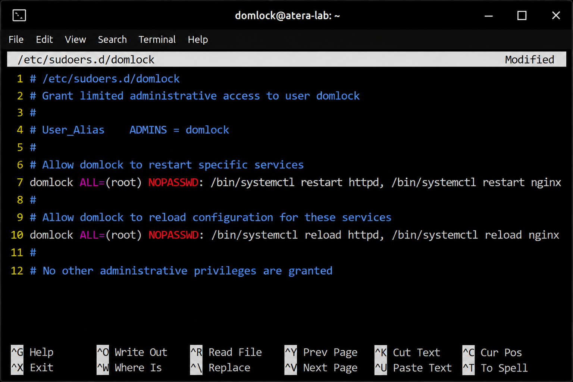
Task: Click the window title domlock@atera-lab
Action: (x=287, y=16)
